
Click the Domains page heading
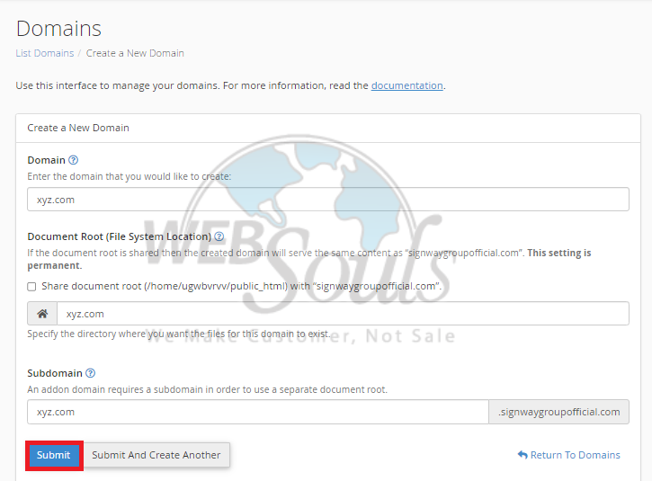pyautogui.click(x=58, y=29)
